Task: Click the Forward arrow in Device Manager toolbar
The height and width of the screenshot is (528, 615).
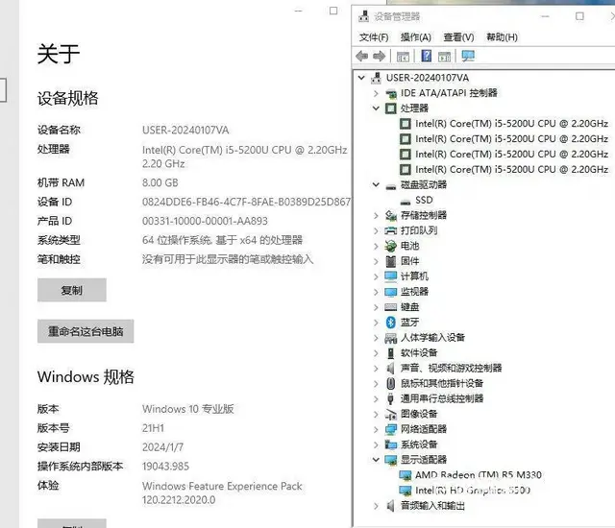Action: pos(379,57)
